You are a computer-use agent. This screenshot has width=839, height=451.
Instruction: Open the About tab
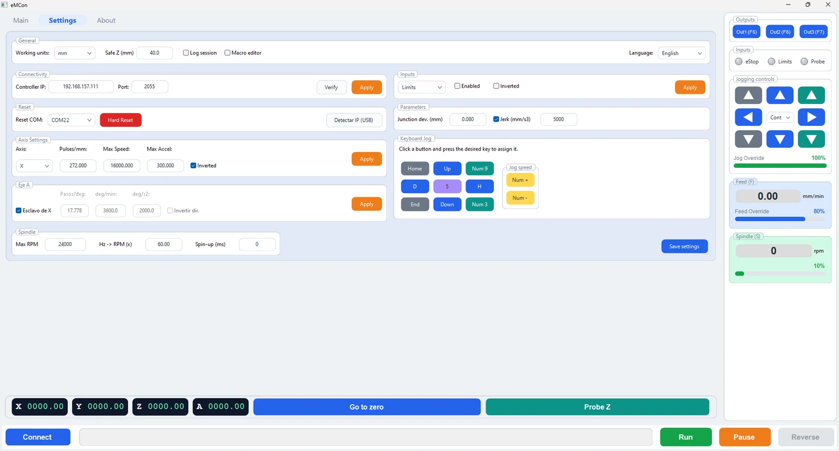(106, 20)
